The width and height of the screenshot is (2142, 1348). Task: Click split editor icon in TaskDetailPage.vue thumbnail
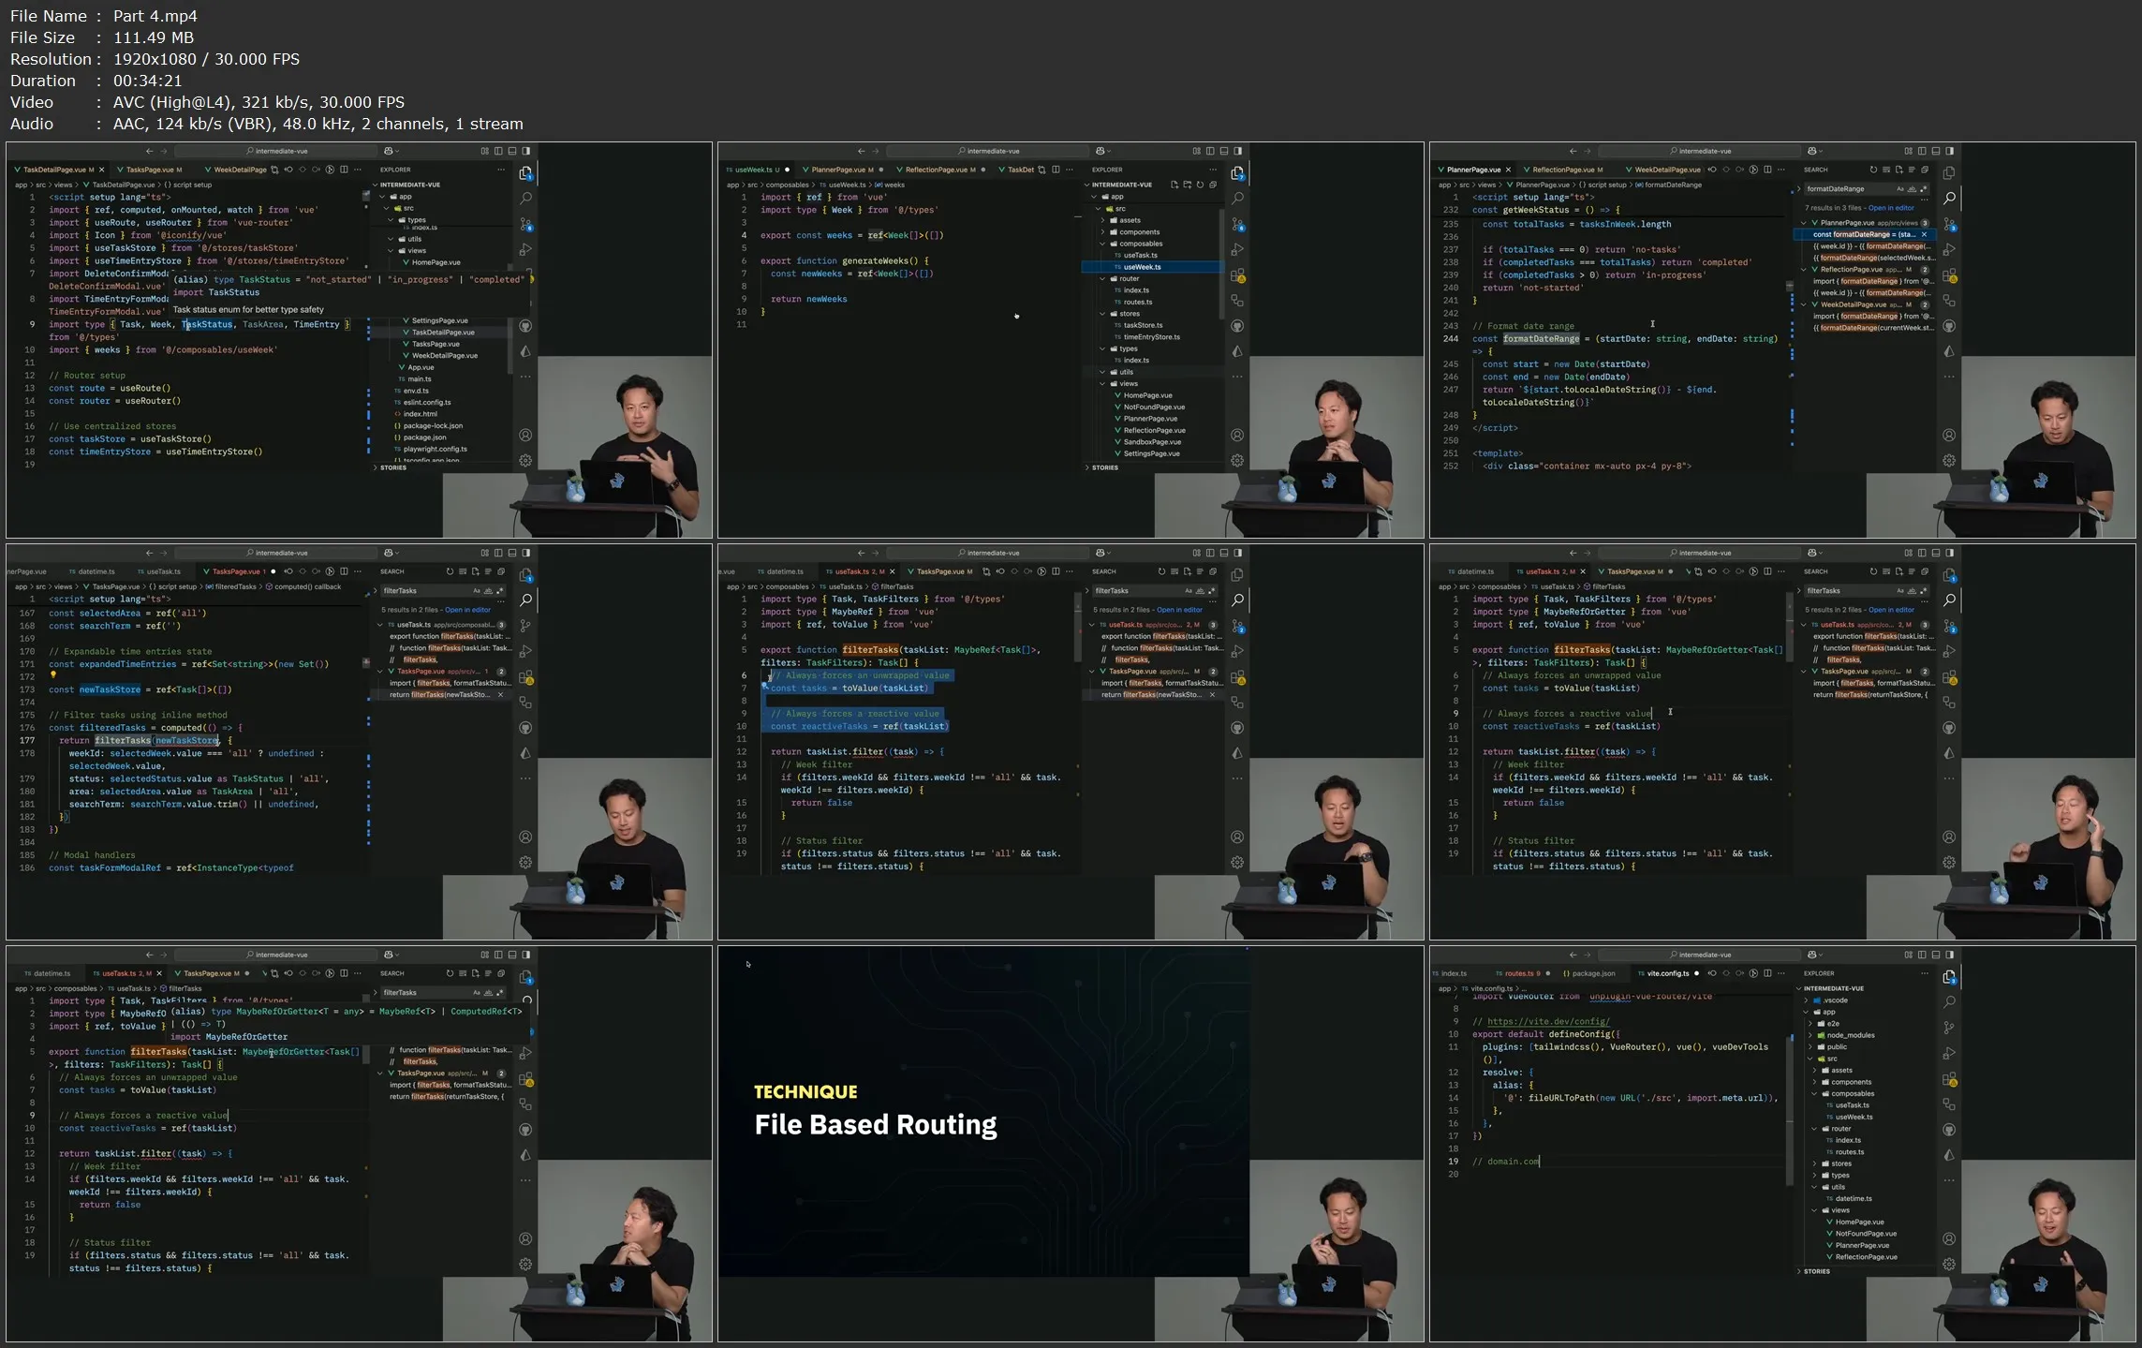[344, 170]
